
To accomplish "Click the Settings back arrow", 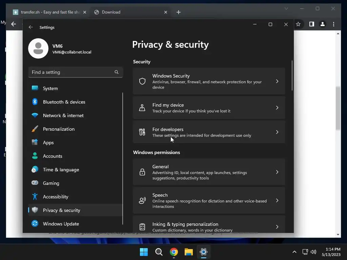I will tap(31, 27).
